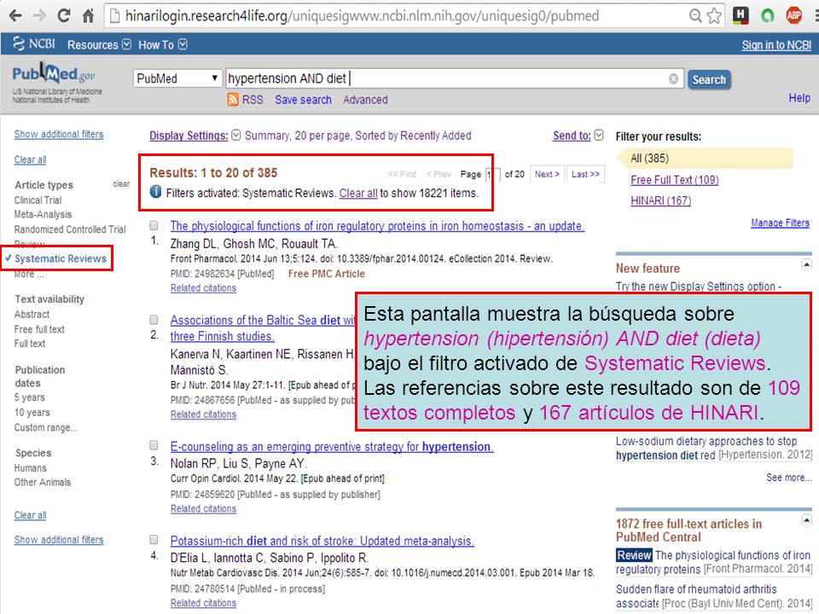This screenshot has width=819, height=614.
Task: Open the PubMed database dropdown
Action: pos(176,78)
